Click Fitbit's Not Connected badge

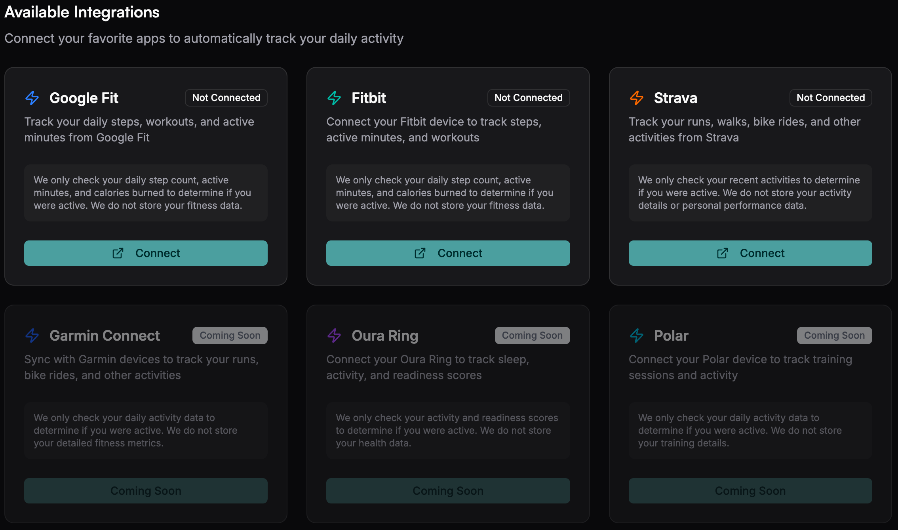pos(529,98)
